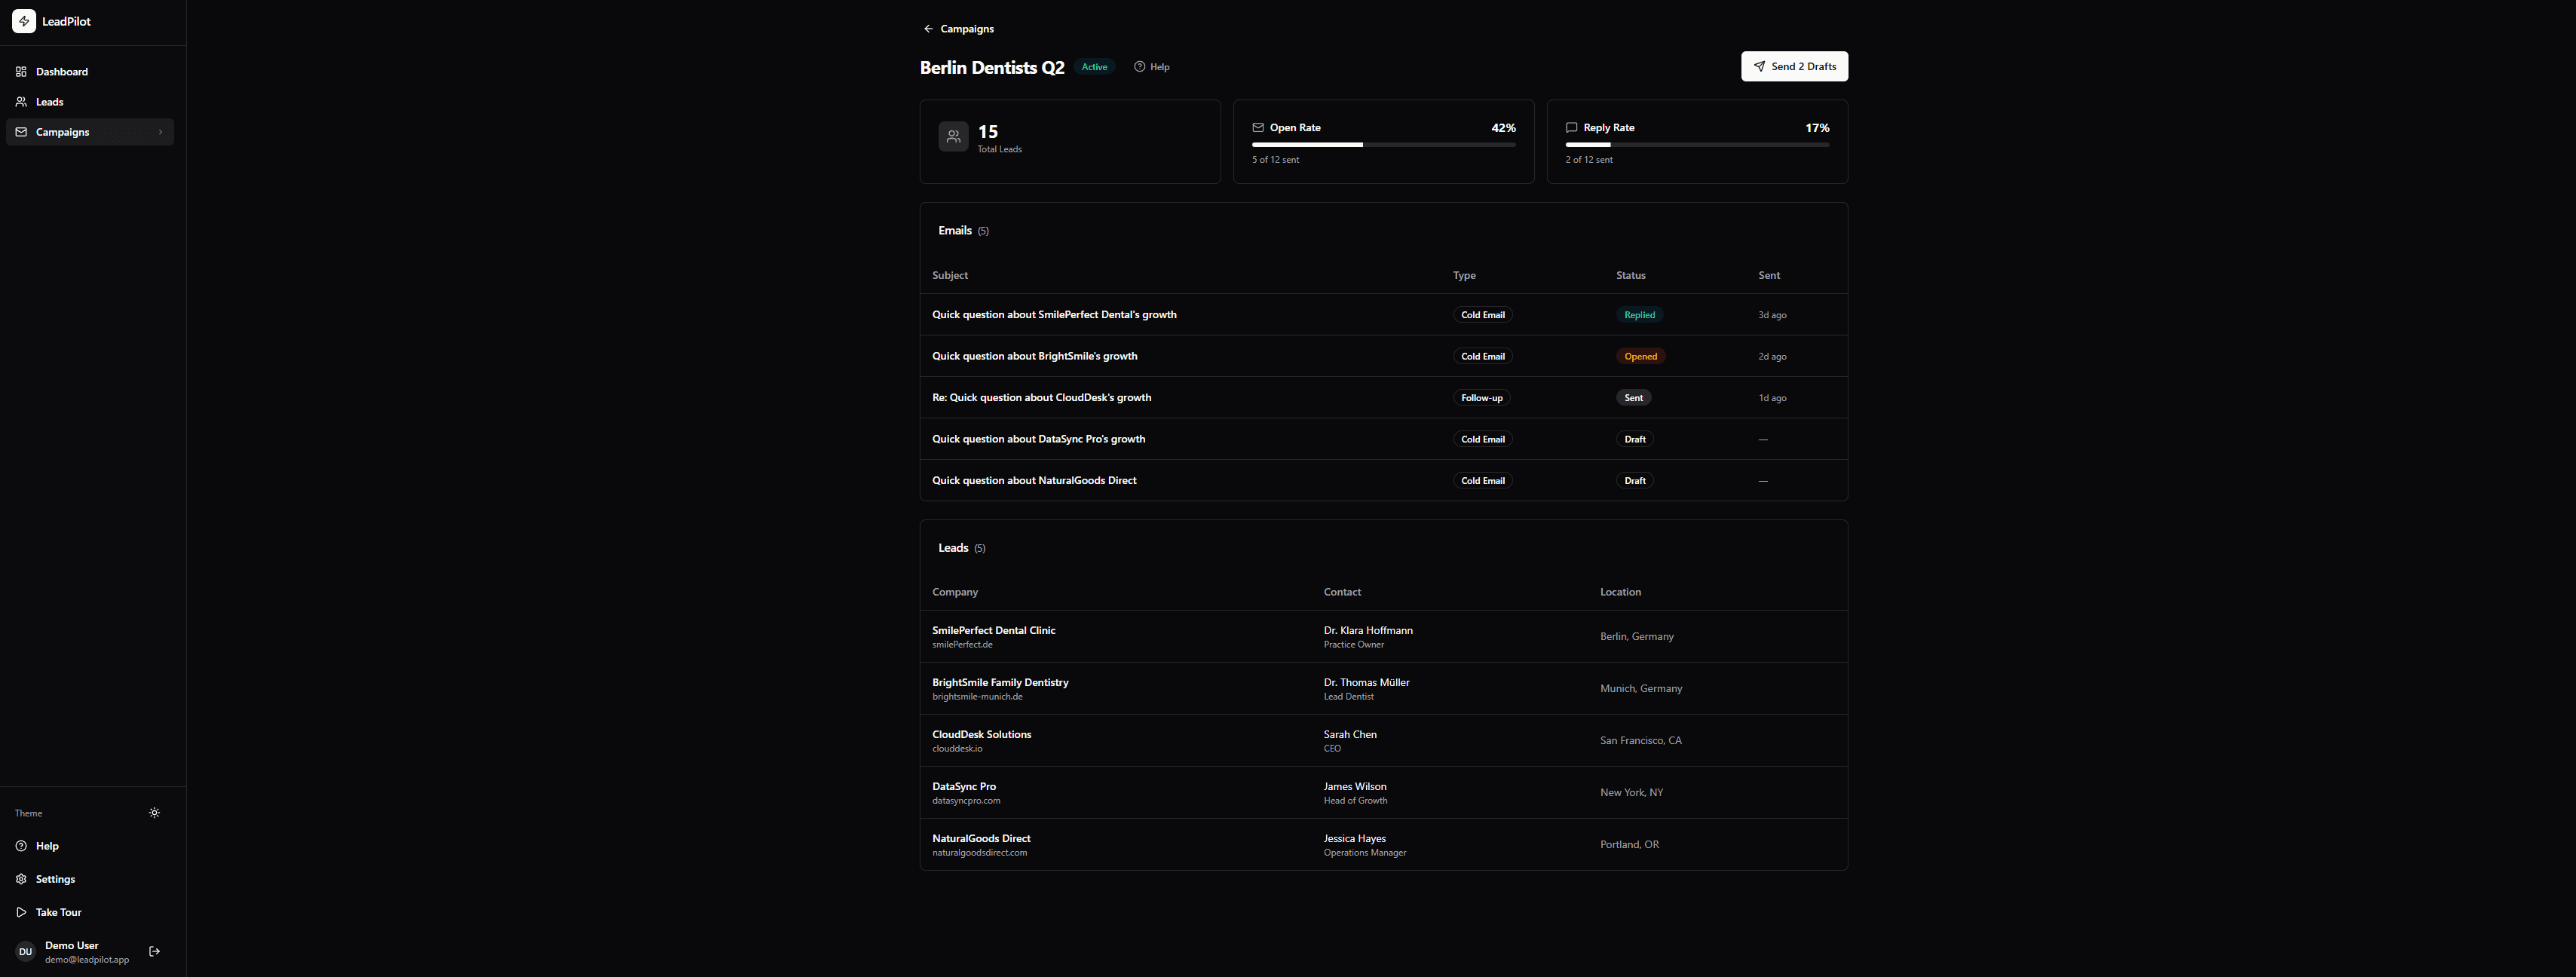
Task: Click the Campaigns envelope icon in sidebar
Action: point(21,132)
